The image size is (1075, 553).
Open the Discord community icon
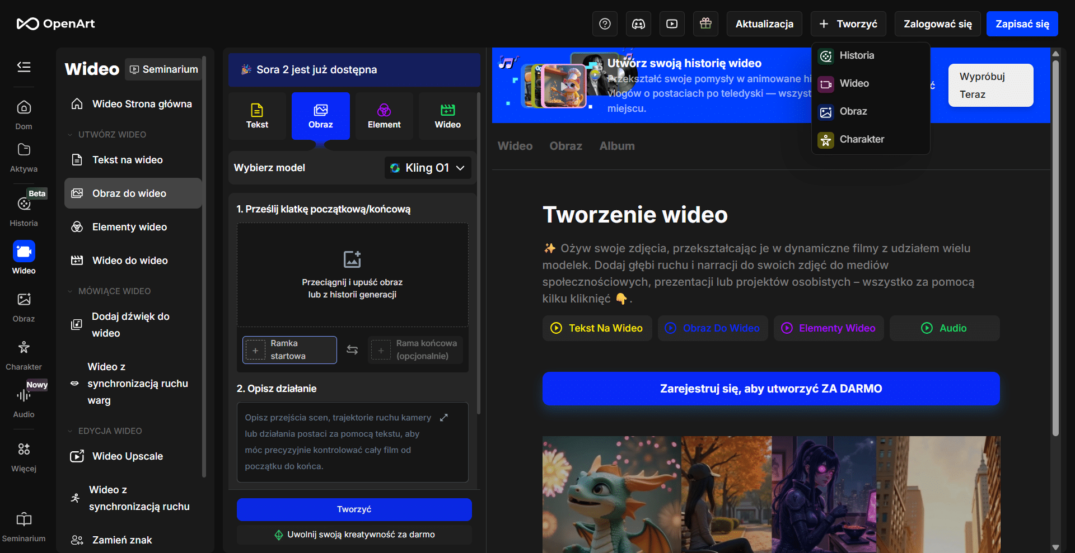click(x=638, y=24)
